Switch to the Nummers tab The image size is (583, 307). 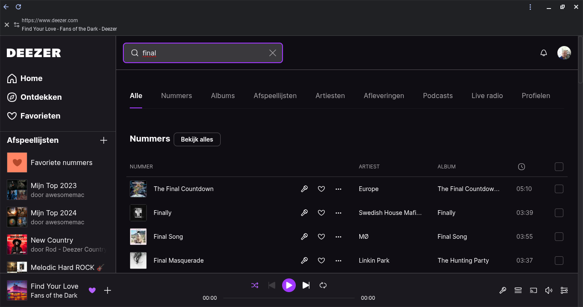click(177, 96)
